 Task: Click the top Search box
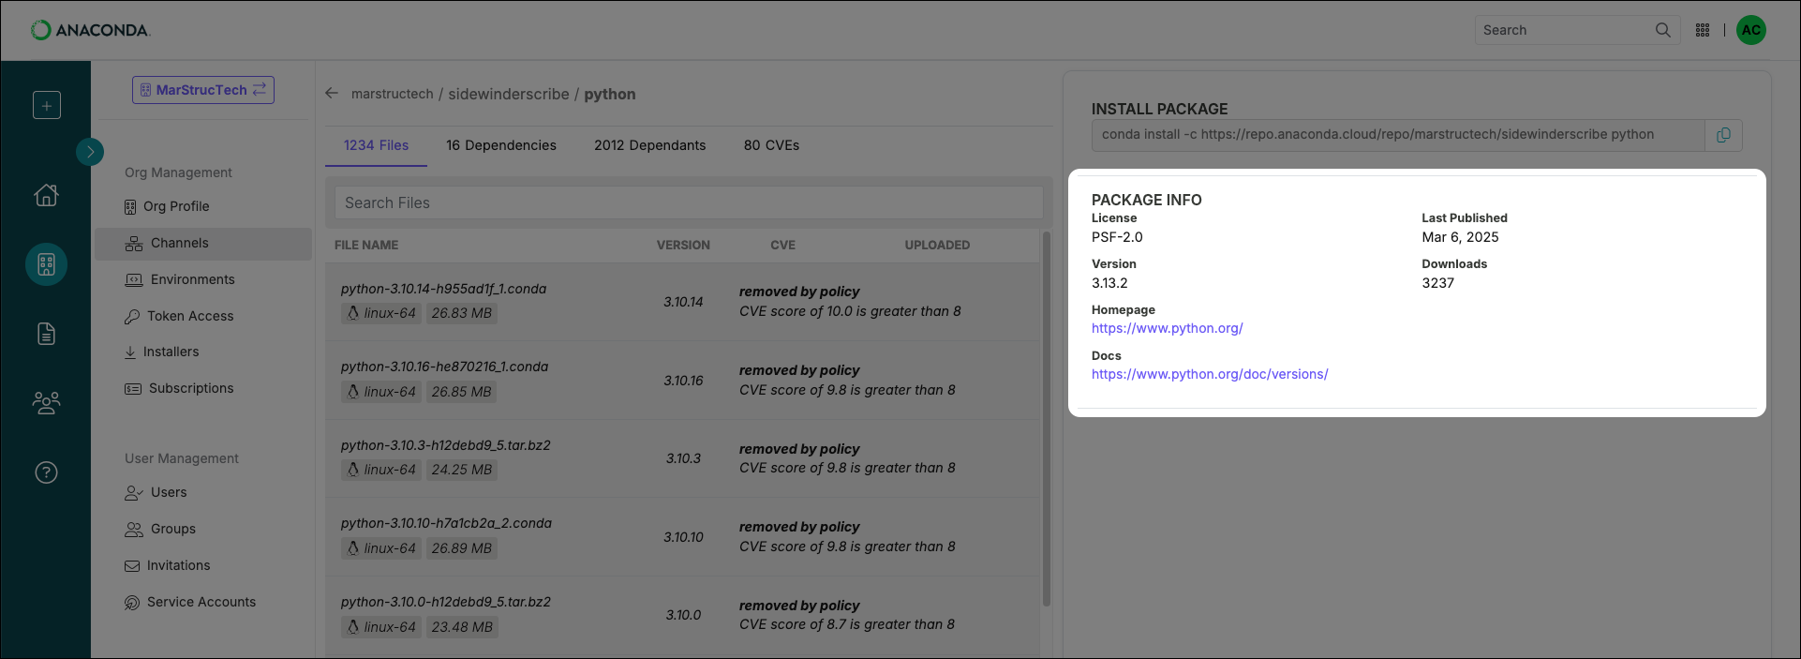(x=1577, y=30)
